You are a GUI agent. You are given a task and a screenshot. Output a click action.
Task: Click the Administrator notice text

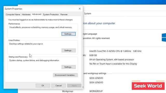(40, 20)
